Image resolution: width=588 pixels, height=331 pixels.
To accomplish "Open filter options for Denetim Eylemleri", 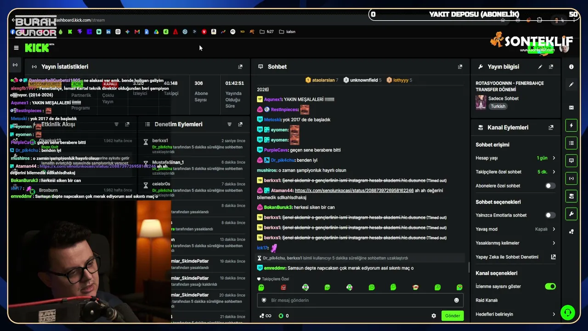I will [229, 124].
